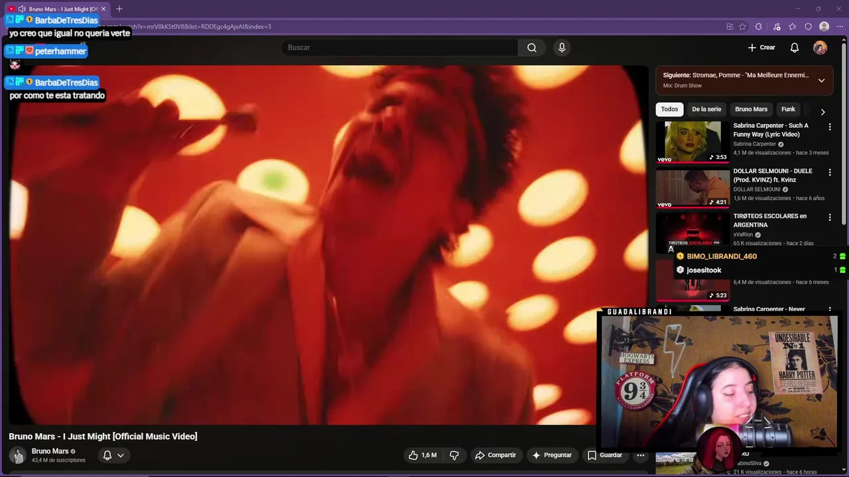Start voice search with the microphone icon
The image size is (849, 477).
pyautogui.click(x=562, y=48)
